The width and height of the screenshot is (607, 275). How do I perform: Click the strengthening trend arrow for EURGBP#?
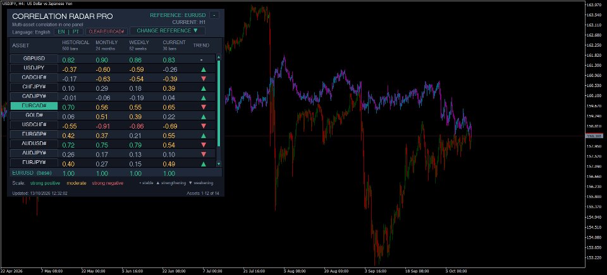pos(204,136)
